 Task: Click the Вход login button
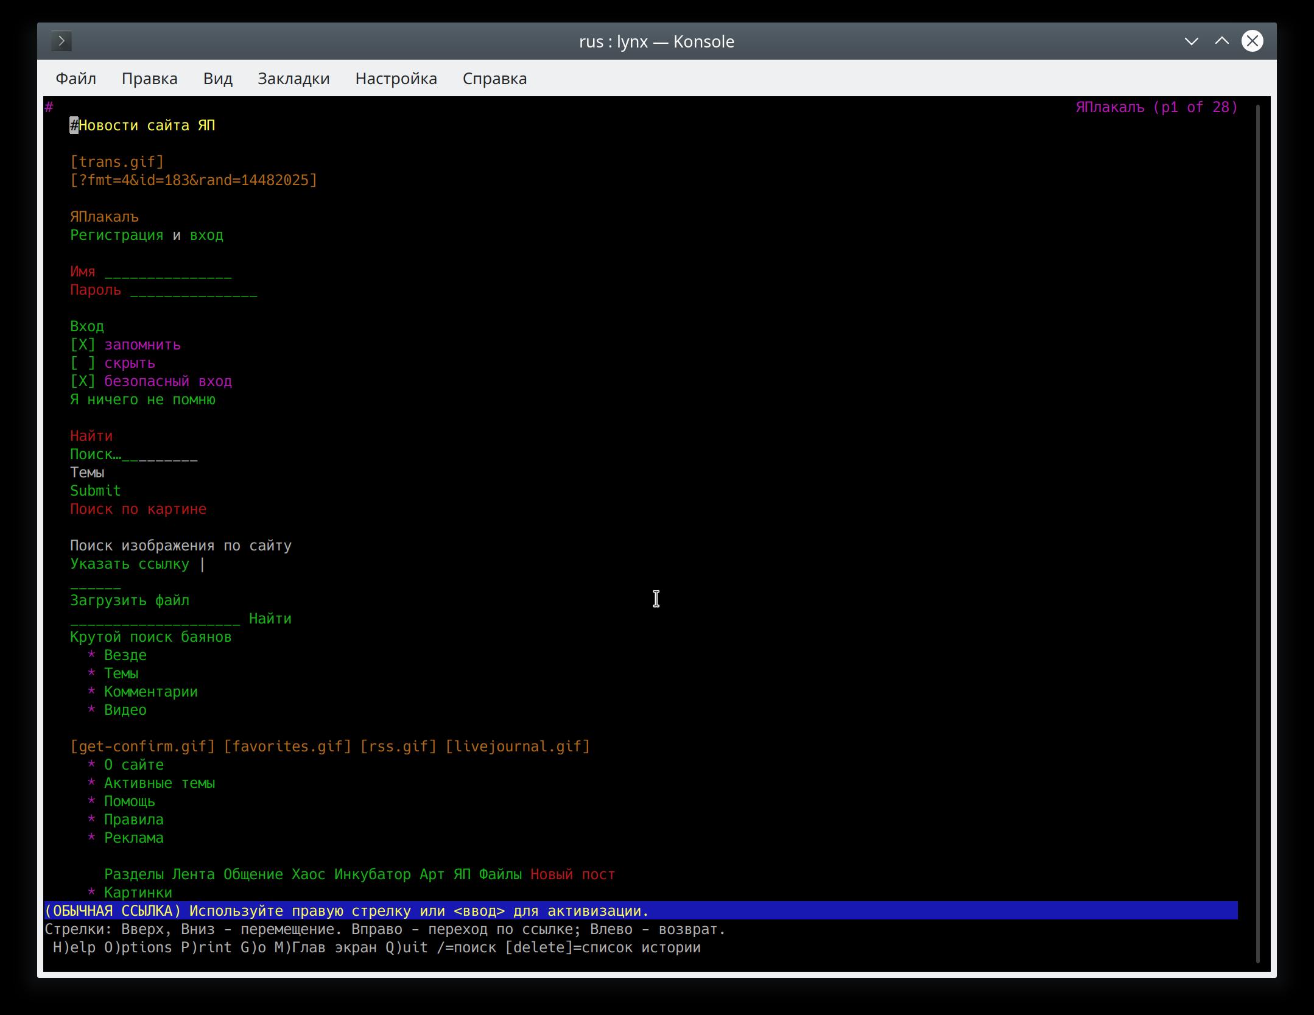coord(87,326)
